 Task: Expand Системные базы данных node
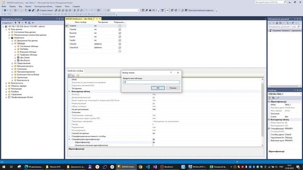pyautogui.click(x=9, y=32)
